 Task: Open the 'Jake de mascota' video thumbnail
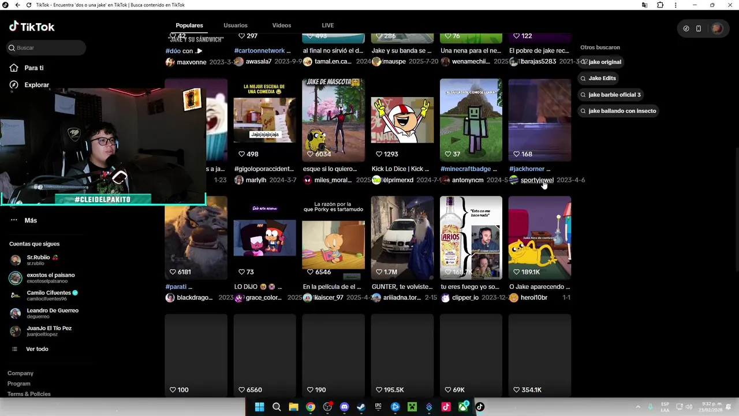[x=333, y=120]
